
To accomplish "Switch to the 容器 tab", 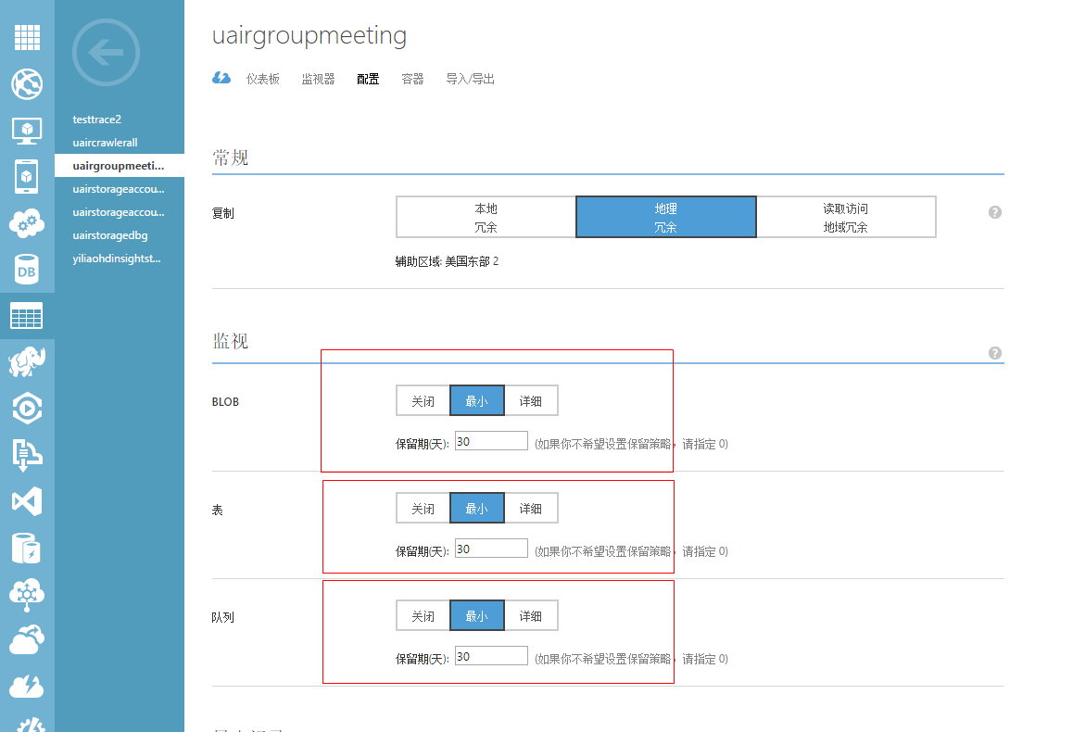I will [x=412, y=79].
